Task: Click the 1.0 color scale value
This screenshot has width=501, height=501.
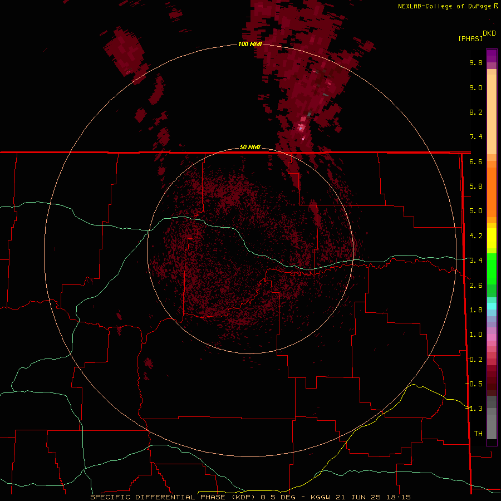Action: tap(476, 335)
